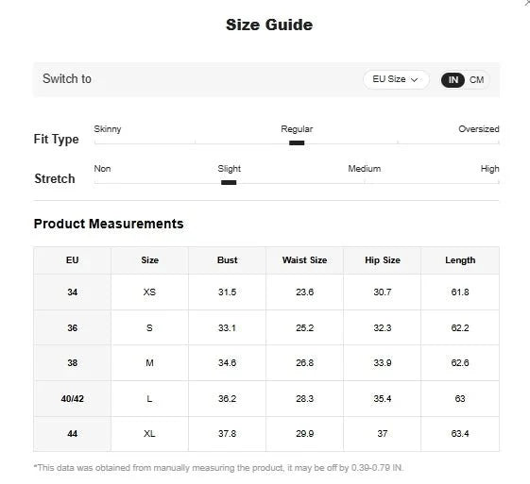Image resolution: width=530 pixels, height=484 pixels.
Task: Click the Bust column header
Action: 227,260
